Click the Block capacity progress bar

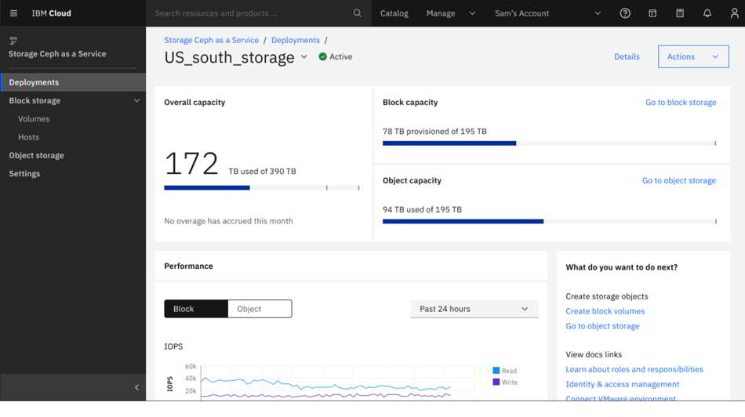549,143
